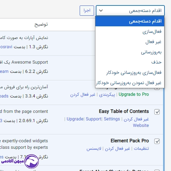The width and height of the screenshot is (171, 171).
Task: Click the Upgrade to Pro link
Action: pos(134,94)
